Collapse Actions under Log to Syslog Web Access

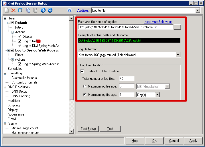pyautogui.click(x=12, y=59)
